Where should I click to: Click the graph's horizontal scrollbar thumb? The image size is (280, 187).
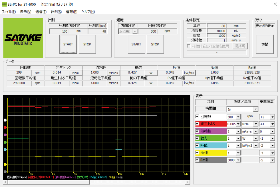(x=49, y=182)
